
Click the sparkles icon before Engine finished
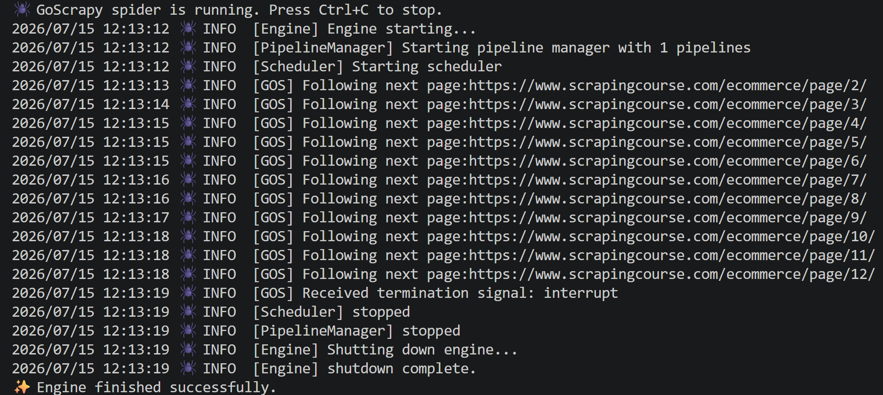point(22,387)
